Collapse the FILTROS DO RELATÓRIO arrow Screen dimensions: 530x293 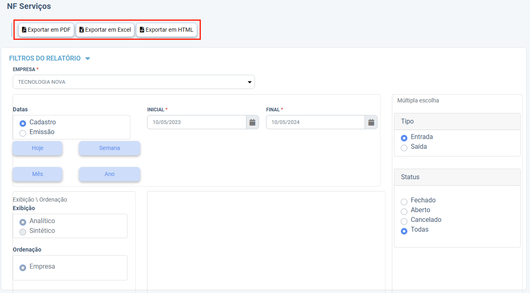[x=88, y=59]
